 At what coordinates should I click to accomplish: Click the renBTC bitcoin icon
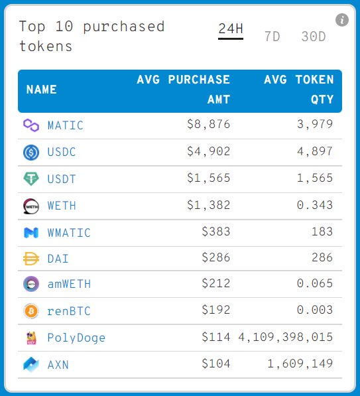[31, 311]
